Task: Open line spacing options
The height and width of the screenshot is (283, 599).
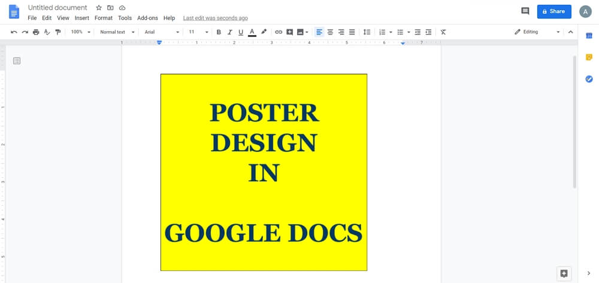Action: [x=367, y=32]
